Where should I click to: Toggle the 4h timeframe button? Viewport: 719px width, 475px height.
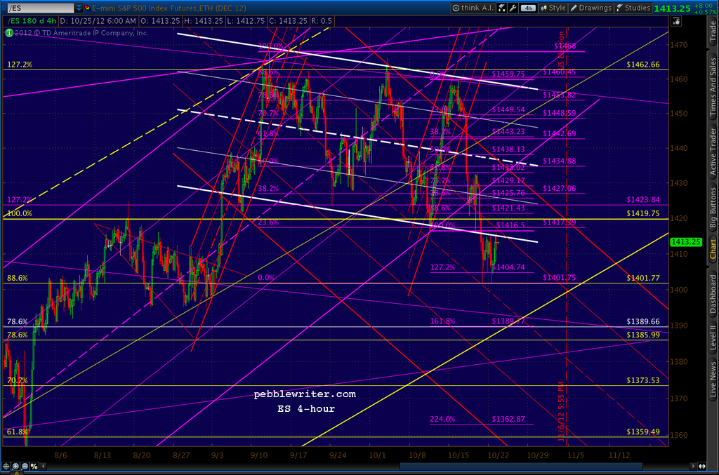(528, 8)
